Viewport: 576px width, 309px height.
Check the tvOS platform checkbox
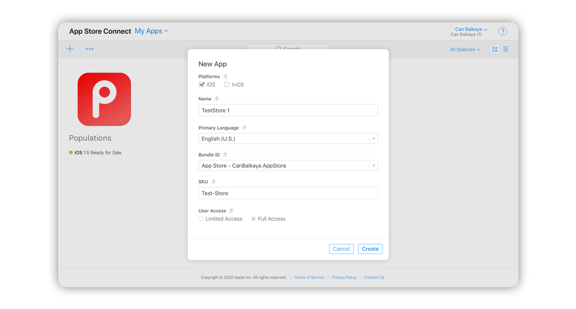point(227,84)
